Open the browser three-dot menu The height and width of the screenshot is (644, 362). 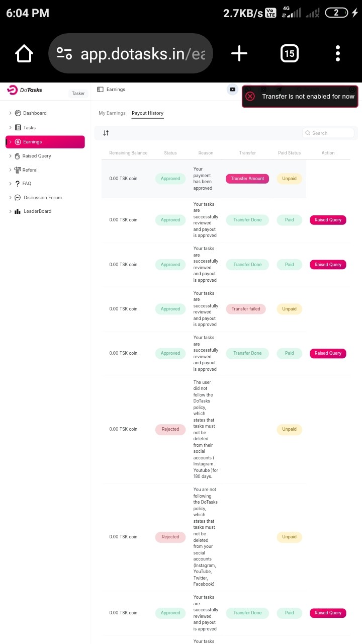tap(338, 53)
